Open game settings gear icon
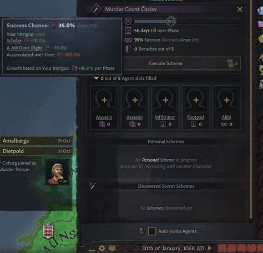The width and height of the screenshot is (263, 253). pos(102,248)
